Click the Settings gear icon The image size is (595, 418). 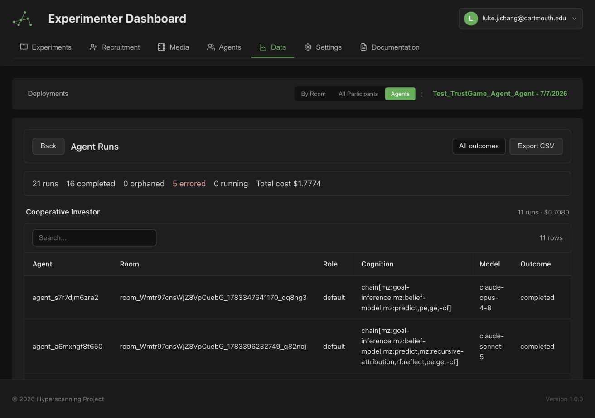click(x=308, y=47)
